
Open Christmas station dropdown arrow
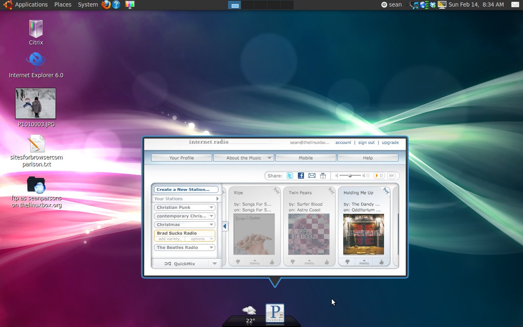click(x=211, y=224)
